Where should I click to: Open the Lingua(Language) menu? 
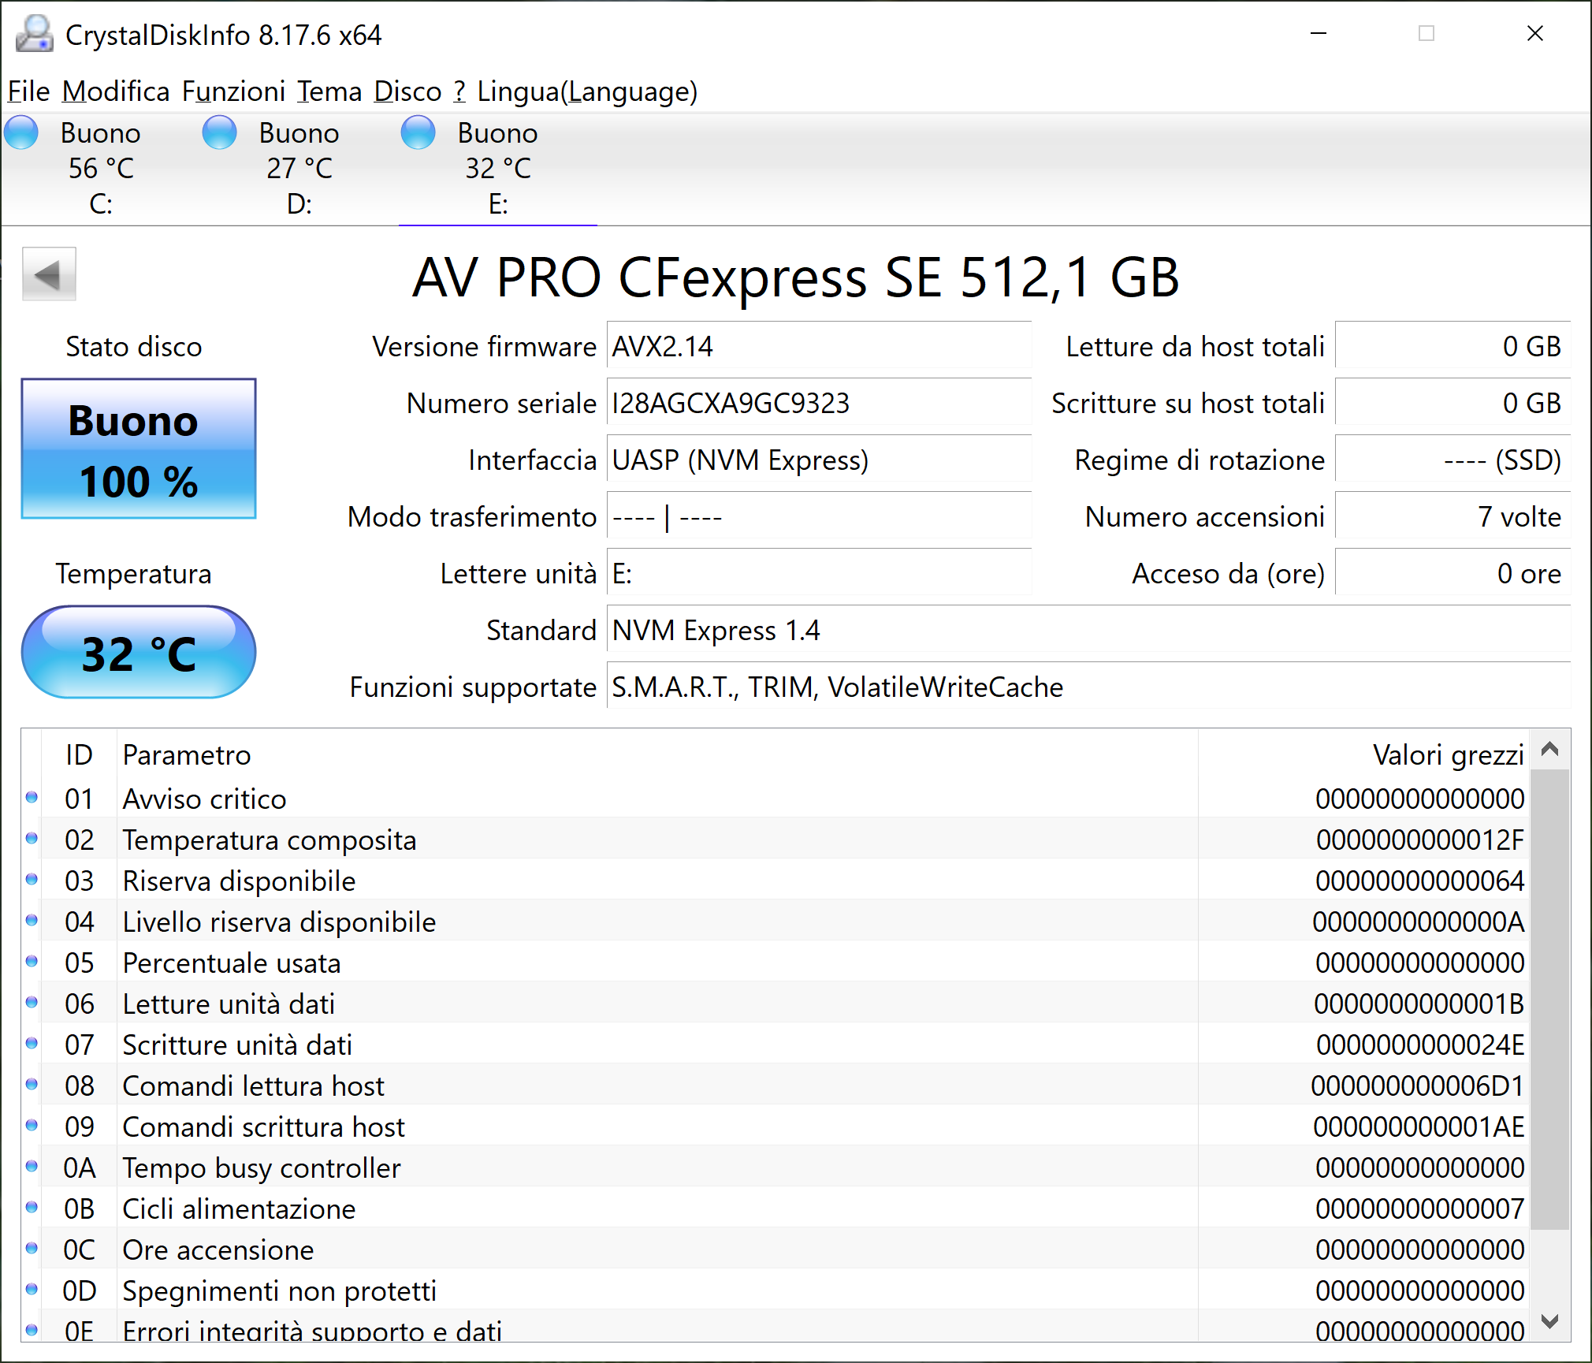tap(587, 91)
